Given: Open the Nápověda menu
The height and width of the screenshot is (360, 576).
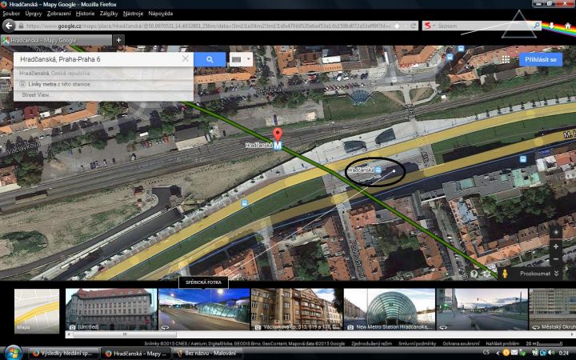Looking at the screenshot, I should 161,14.
